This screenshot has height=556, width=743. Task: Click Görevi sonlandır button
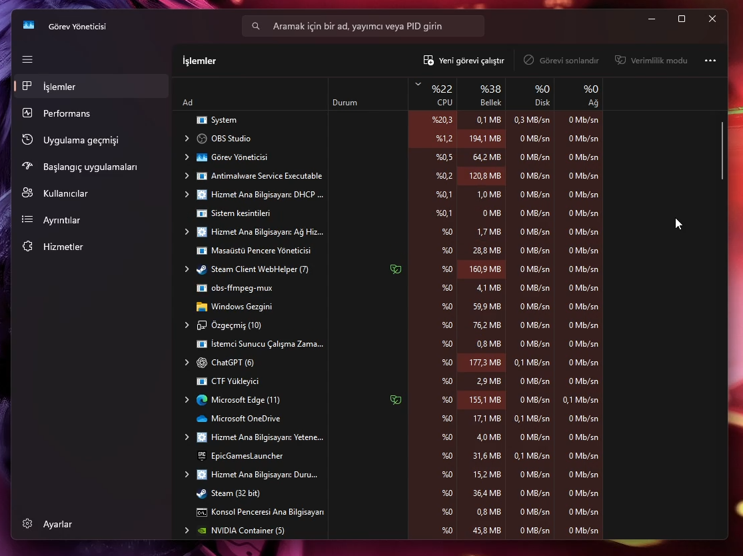(561, 61)
